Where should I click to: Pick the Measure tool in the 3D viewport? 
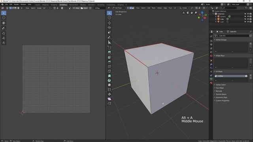click(x=110, y=42)
